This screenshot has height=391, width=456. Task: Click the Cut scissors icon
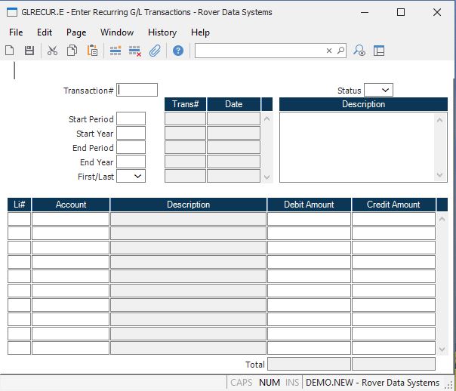coord(52,51)
